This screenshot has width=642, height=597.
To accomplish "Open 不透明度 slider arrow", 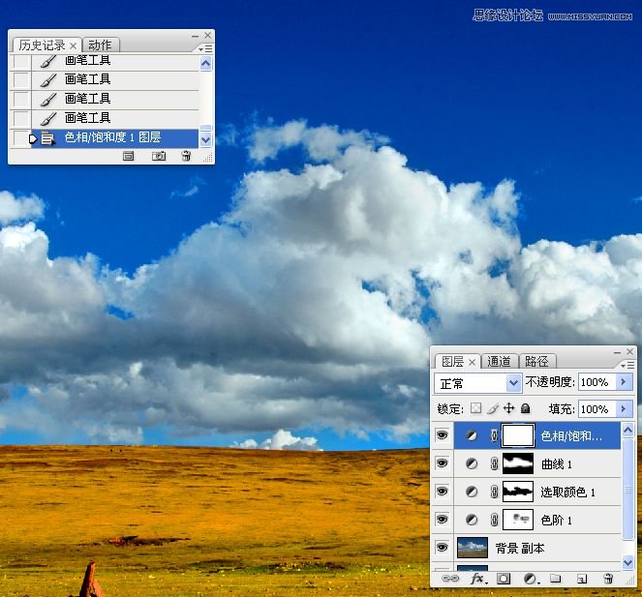I will point(624,382).
